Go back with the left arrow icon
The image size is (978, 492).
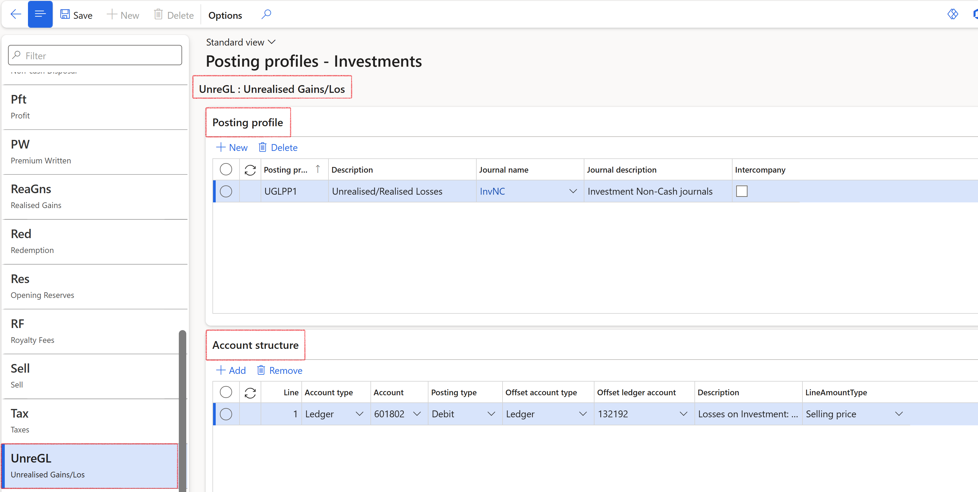pyautogui.click(x=16, y=15)
